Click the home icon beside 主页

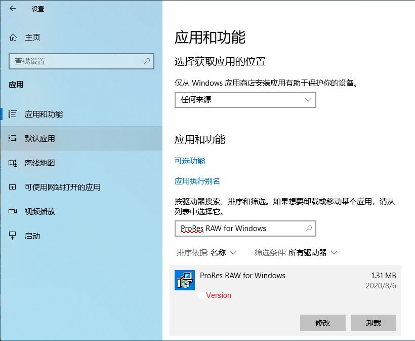pos(13,37)
